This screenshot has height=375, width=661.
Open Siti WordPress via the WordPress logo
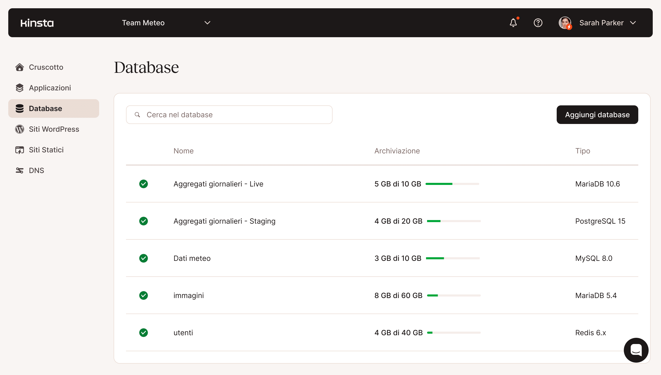click(20, 129)
